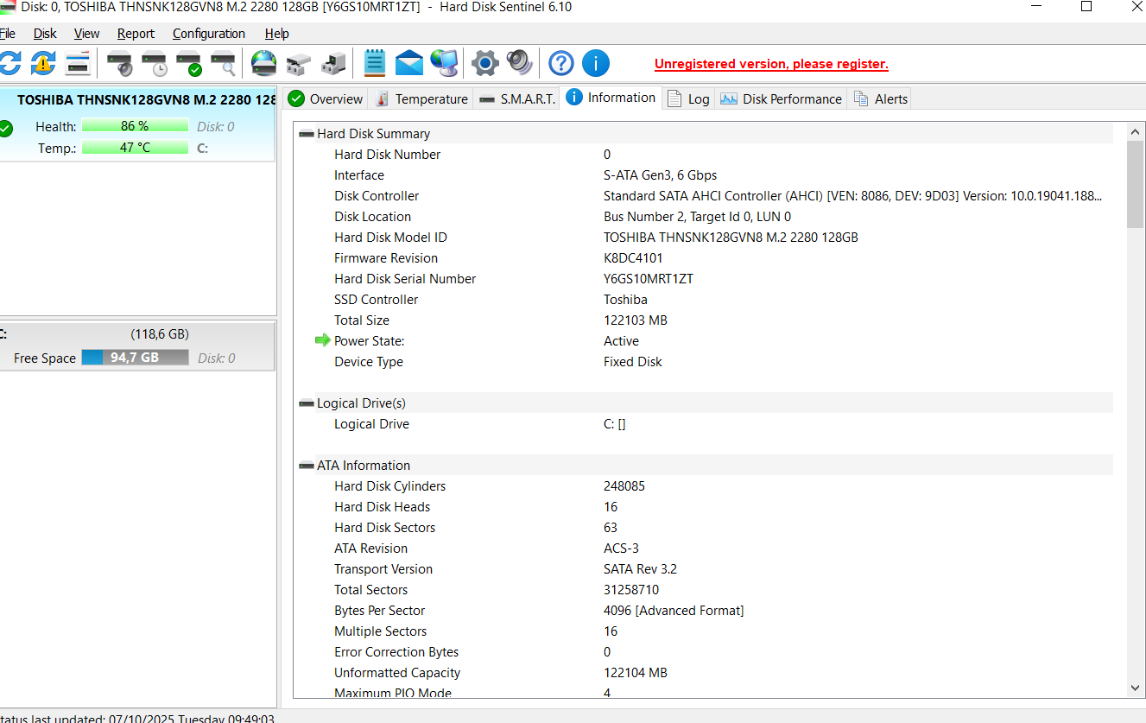Open the notepad report icon
1146x723 pixels.
[x=374, y=63]
